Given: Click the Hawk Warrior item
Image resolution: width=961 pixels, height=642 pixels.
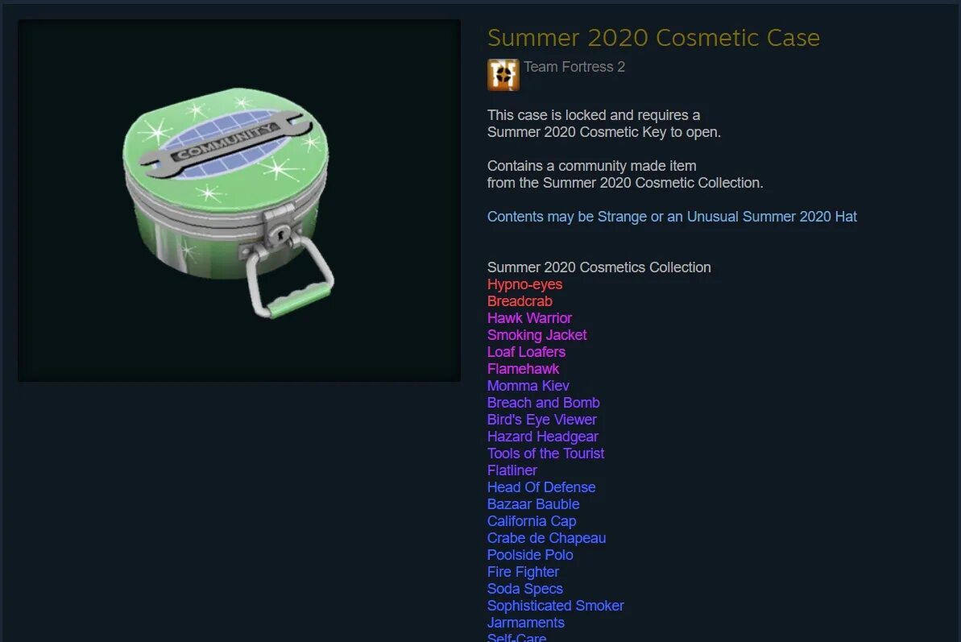Looking at the screenshot, I should [x=529, y=318].
